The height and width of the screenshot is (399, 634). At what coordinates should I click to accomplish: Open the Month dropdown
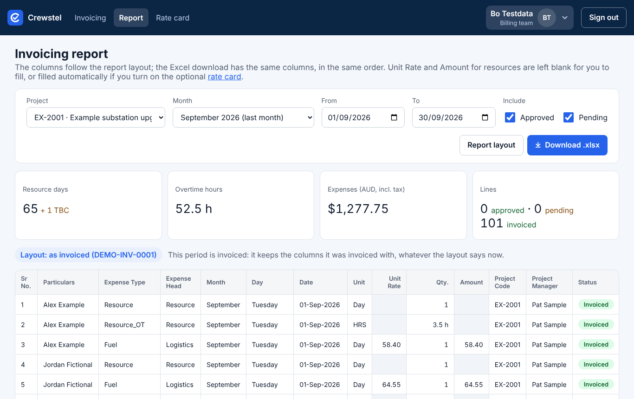[x=243, y=117]
